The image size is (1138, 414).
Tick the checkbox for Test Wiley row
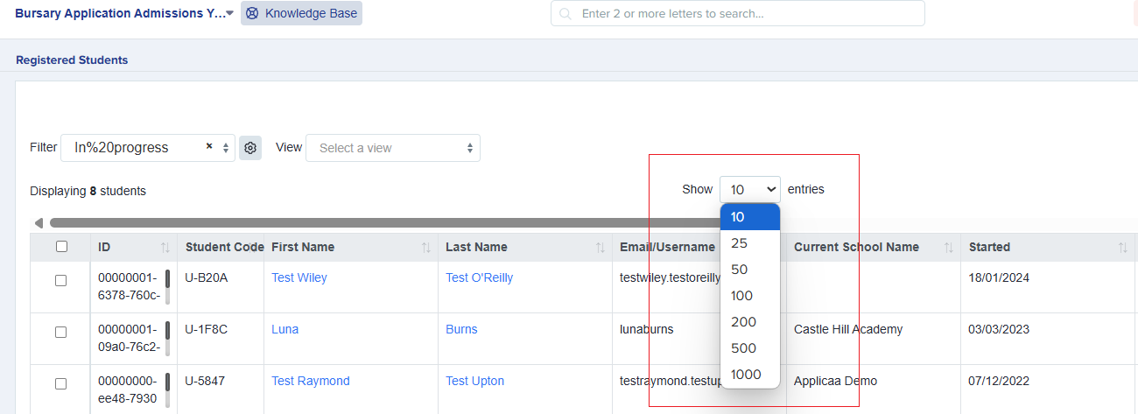pyautogui.click(x=61, y=281)
